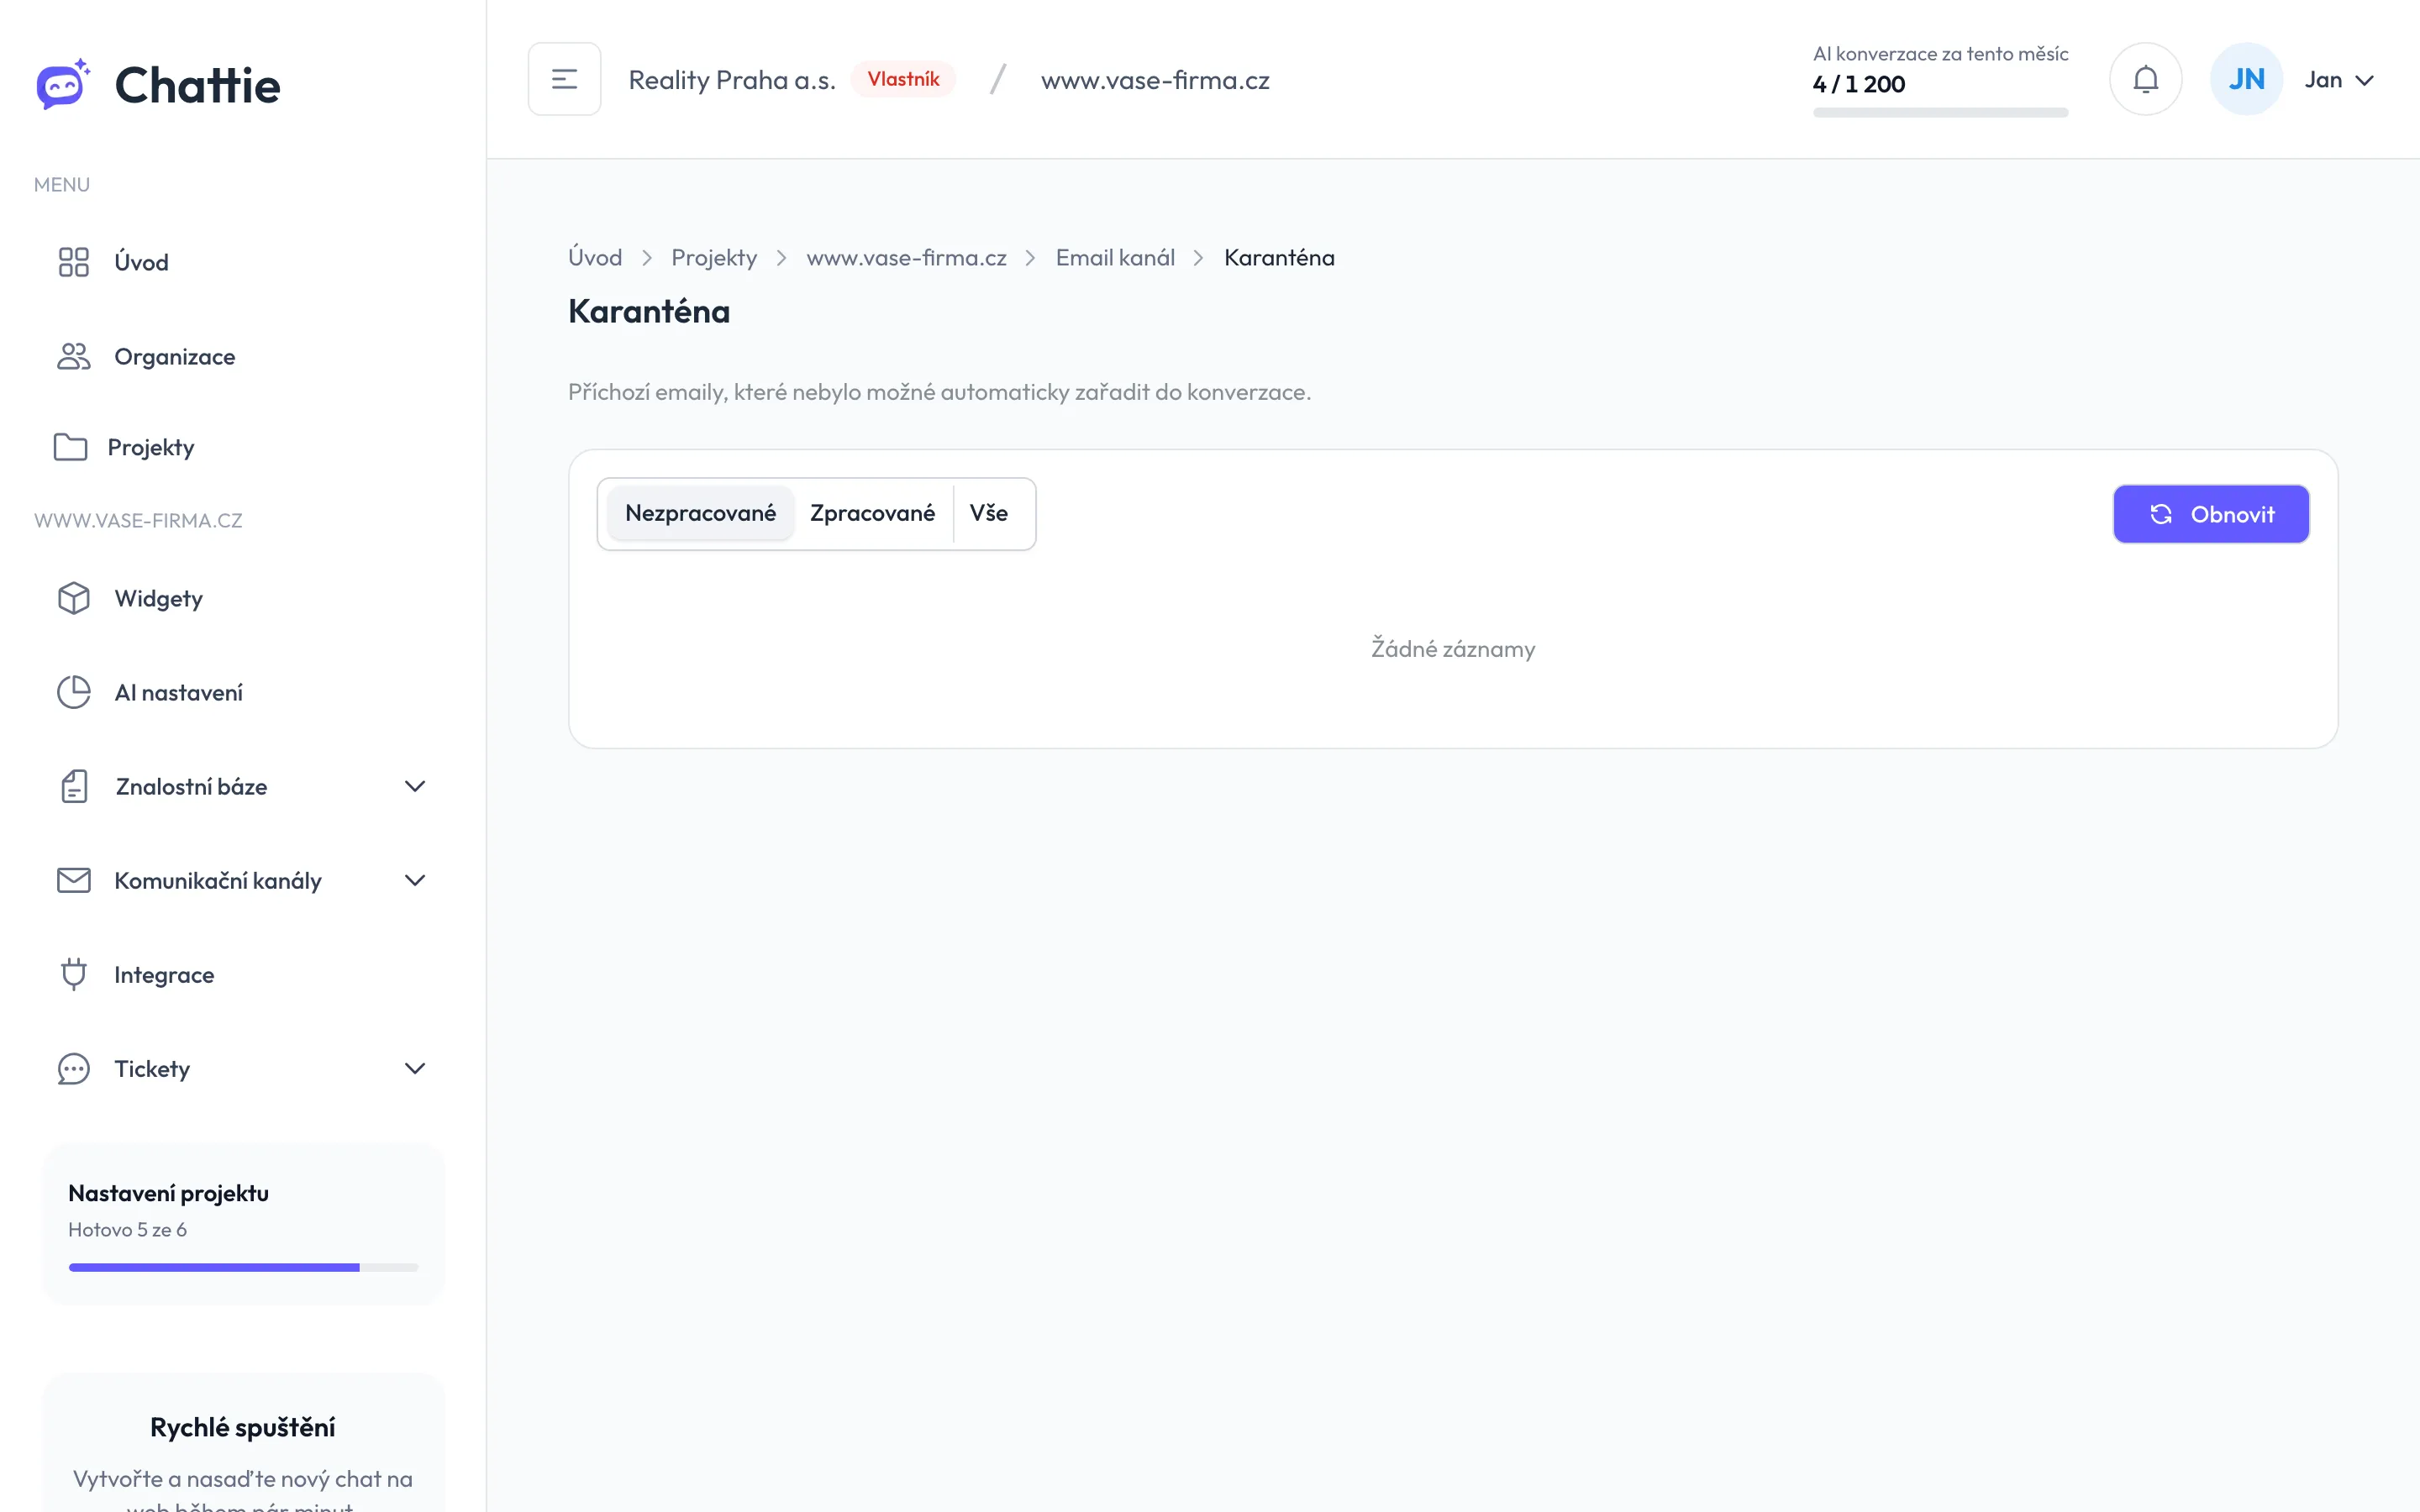Click the WWW.VASE-FIRMA.CZ sidebar section label

[x=138, y=520]
